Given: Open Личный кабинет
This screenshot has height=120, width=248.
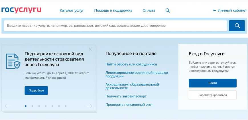Looking at the screenshot, I should click(x=230, y=11).
